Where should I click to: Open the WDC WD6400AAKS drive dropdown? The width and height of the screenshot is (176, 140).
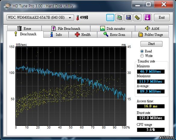coord(40,17)
